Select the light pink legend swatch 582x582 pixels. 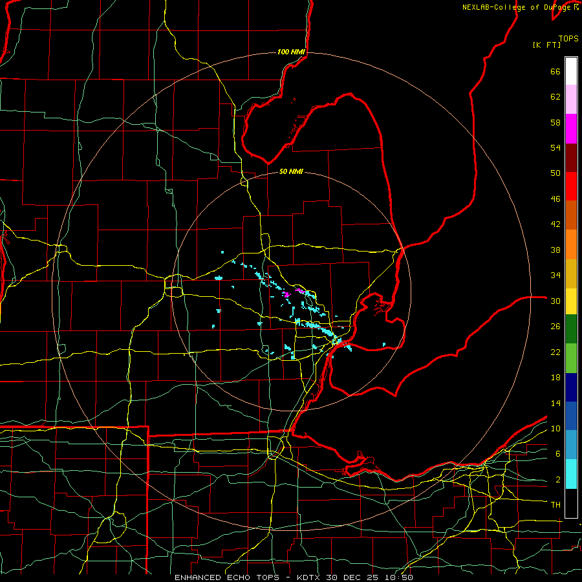click(x=571, y=100)
